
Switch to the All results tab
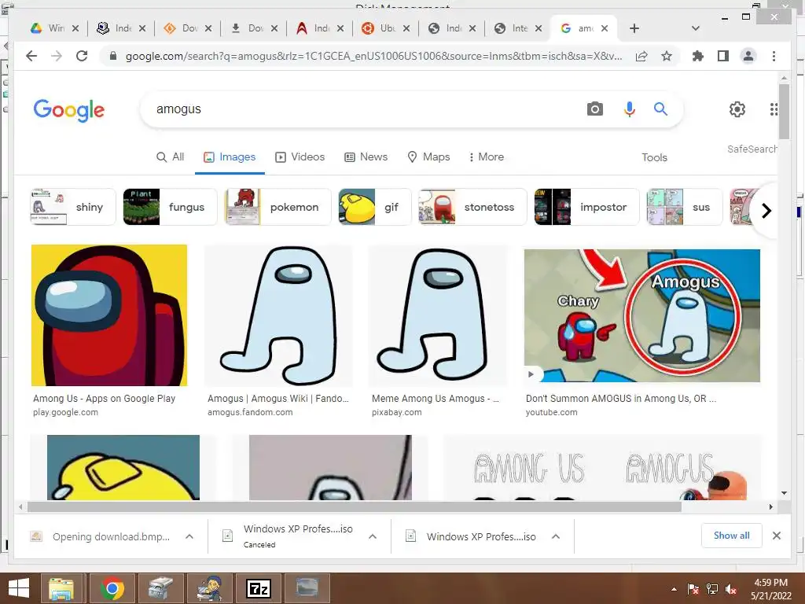pyautogui.click(x=170, y=157)
